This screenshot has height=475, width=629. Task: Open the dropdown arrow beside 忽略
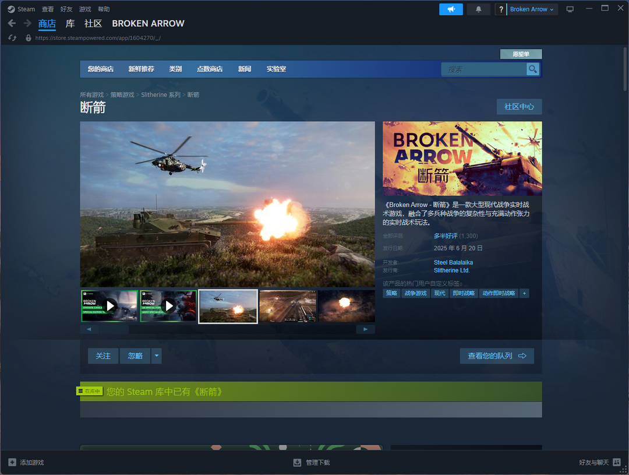pos(156,356)
